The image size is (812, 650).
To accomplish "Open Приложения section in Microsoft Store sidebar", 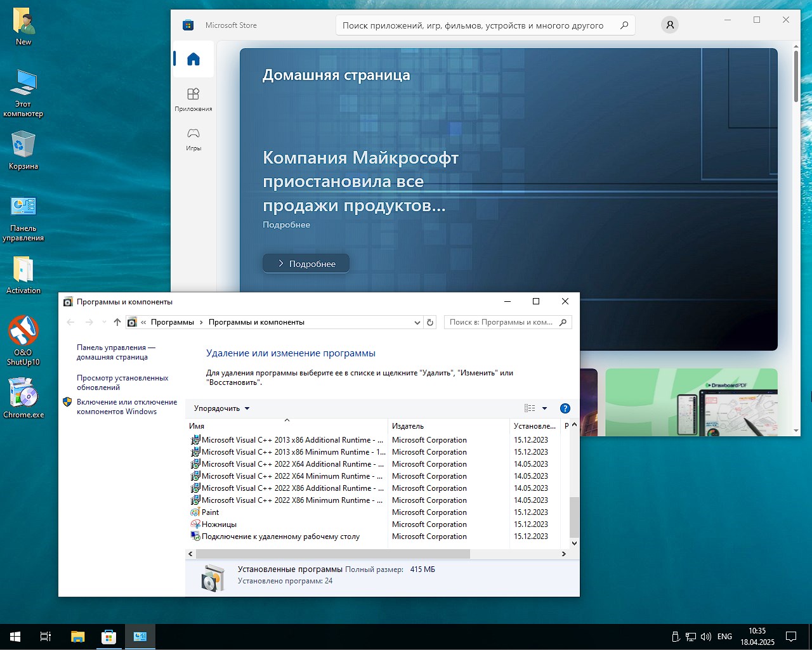I will pos(193,100).
